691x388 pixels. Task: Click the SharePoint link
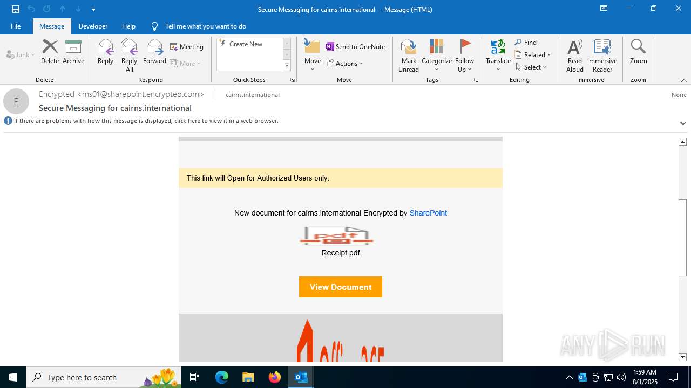click(428, 213)
